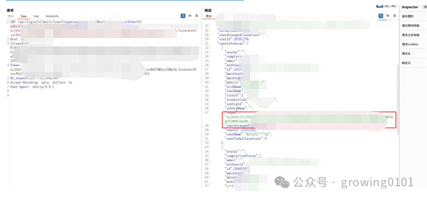Click the "userId":28381256 line in response
This screenshot has width=427, height=199.
click(x=234, y=39)
